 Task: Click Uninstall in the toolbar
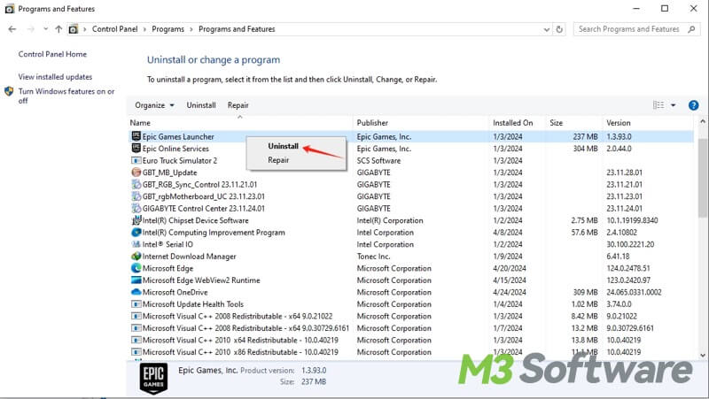201,105
